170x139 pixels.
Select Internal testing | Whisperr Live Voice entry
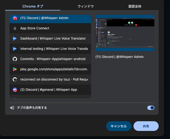click(x=50, y=49)
